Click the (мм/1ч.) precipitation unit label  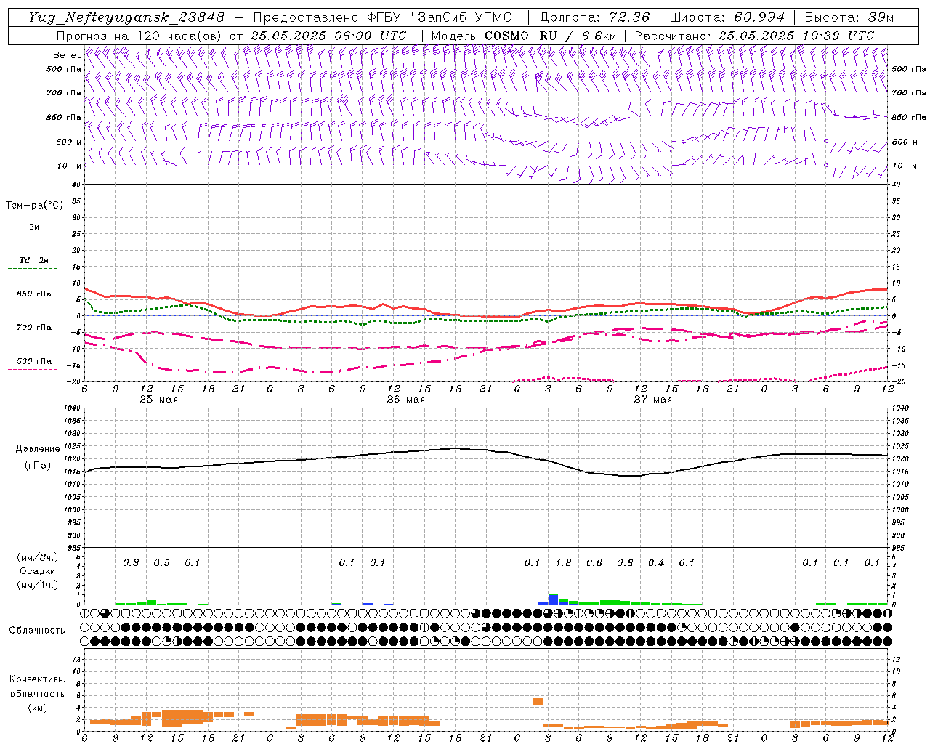[38, 585]
